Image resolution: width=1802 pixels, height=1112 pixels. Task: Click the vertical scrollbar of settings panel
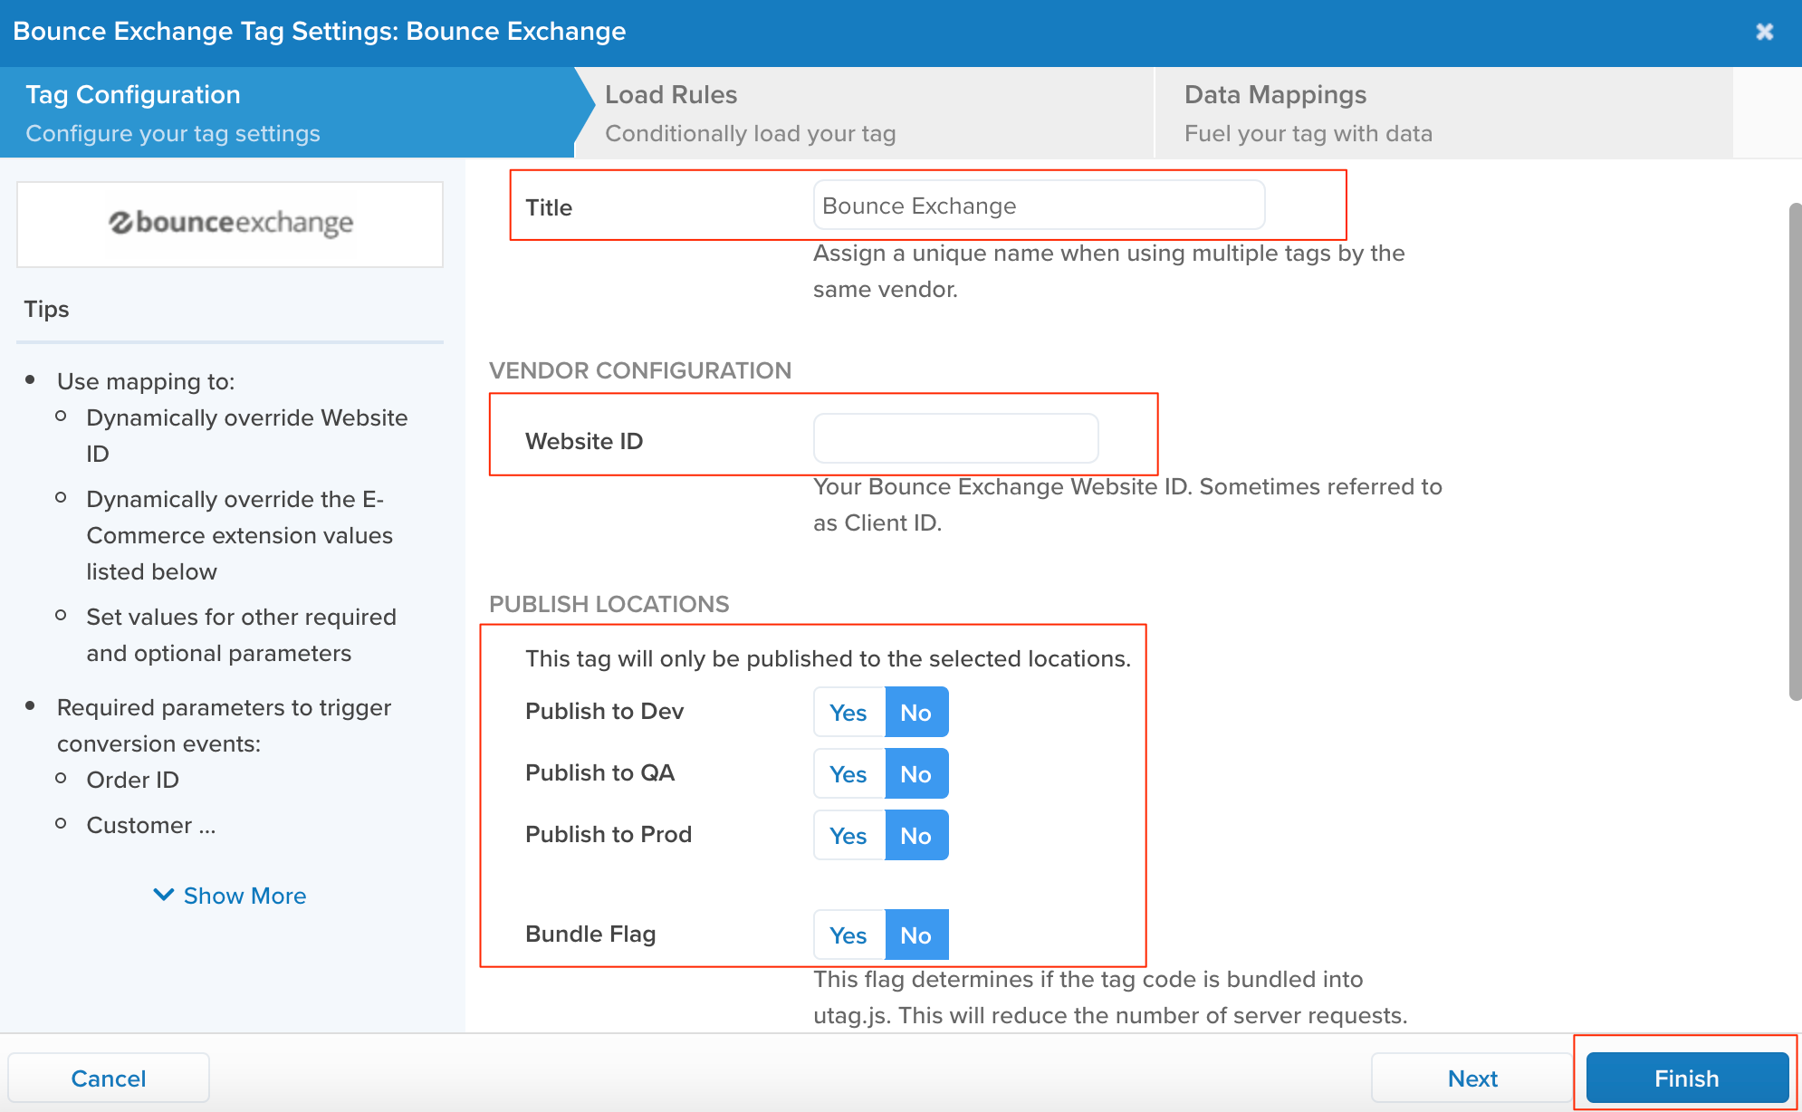click(x=1795, y=451)
